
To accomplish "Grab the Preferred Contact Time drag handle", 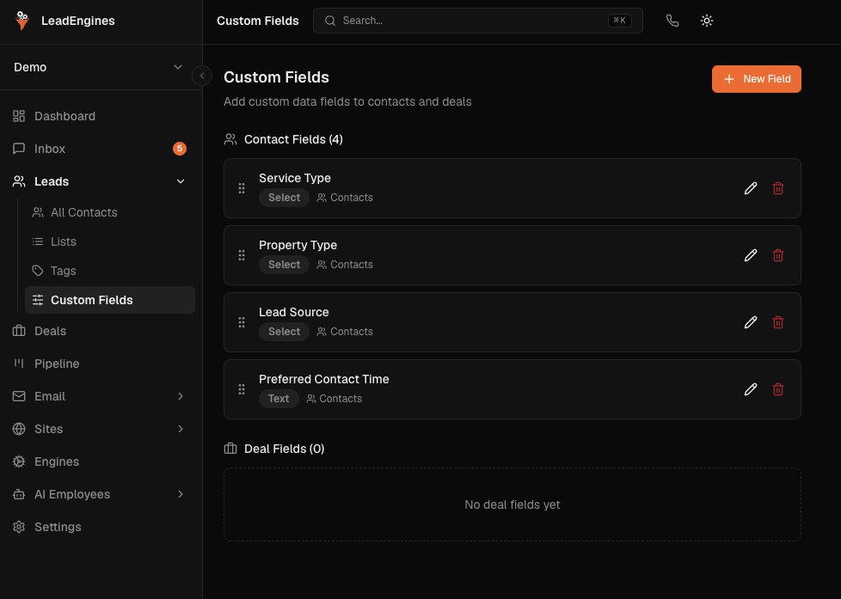I will (242, 389).
